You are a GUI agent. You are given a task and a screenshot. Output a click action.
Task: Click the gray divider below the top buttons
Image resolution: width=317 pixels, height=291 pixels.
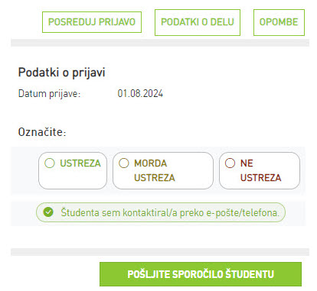(160, 43)
